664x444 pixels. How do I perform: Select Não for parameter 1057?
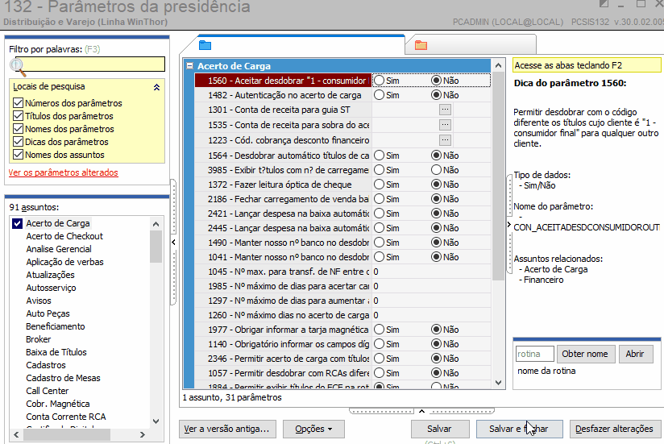click(x=436, y=373)
